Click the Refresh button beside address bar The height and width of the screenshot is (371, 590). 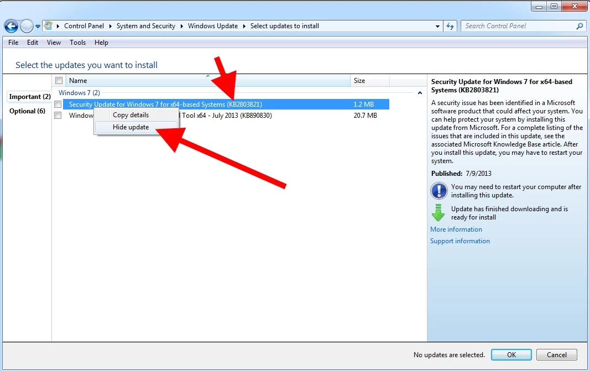pos(450,26)
